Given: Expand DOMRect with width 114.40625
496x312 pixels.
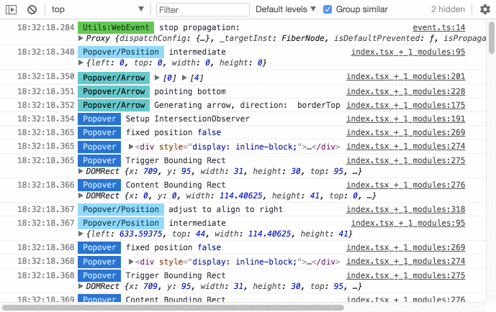Looking at the screenshot, I should tap(81, 196).
